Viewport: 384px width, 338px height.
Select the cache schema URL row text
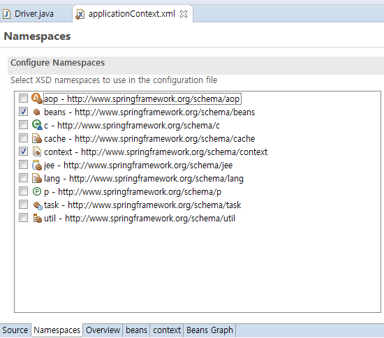click(149, 139)
